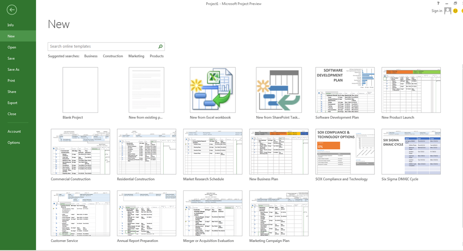Open the Account page
The image size is (463, 251).
click(18, 131)
